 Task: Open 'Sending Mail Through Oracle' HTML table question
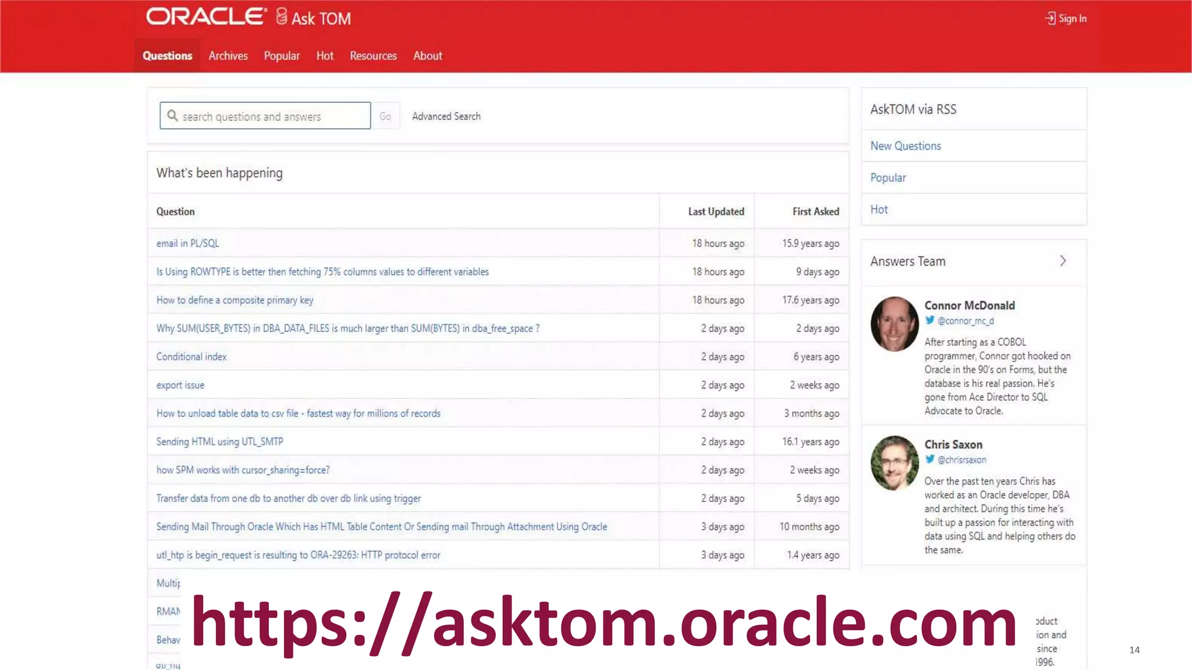tap(382, 526)
